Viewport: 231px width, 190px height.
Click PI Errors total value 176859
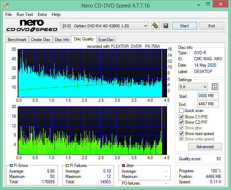(48, 182)
